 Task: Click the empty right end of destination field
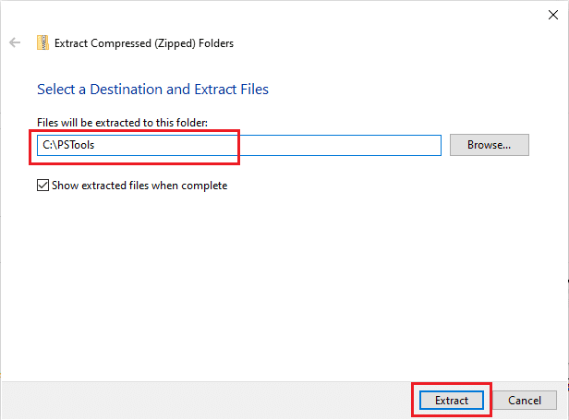369,146
